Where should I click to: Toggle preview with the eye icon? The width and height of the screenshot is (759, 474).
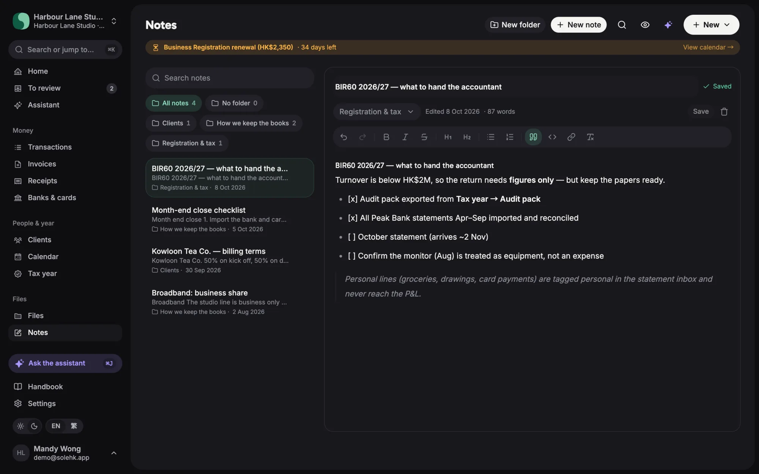[645, 25]
